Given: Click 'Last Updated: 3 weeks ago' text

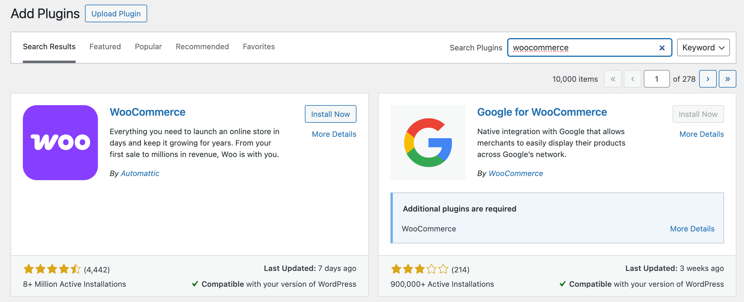Looking at the screenshot, I should click(675, 268).
